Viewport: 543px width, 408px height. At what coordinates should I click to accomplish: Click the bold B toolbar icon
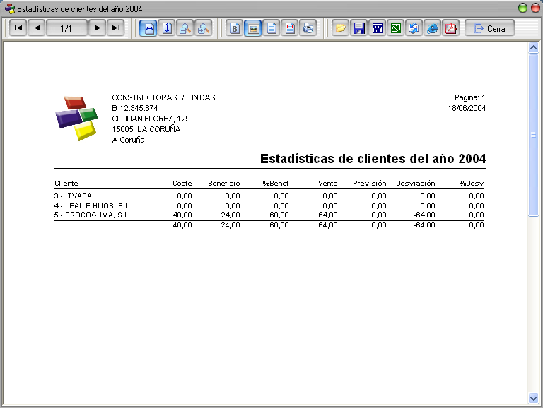[x=235, y=28]
